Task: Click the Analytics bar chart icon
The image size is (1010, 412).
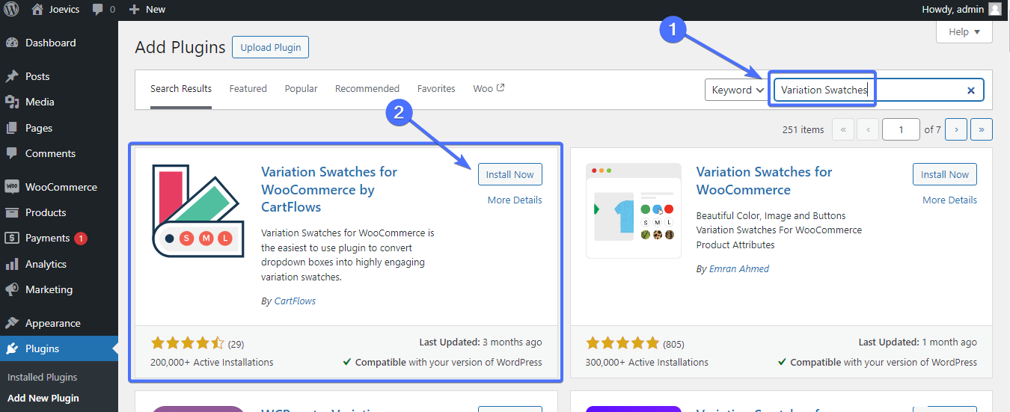Action: (x=12, y=264)
